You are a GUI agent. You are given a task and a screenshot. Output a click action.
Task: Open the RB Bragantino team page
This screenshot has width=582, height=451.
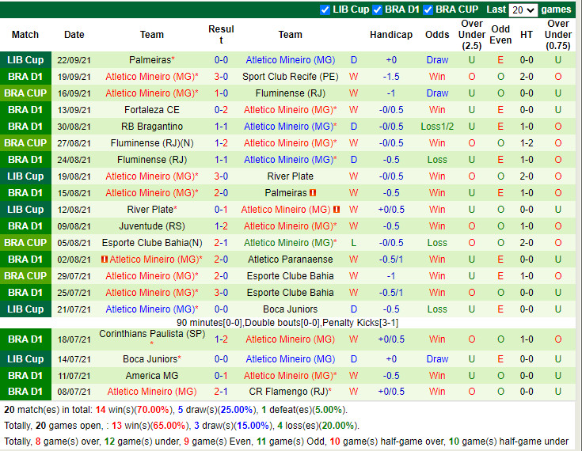(x=151, y=127)
